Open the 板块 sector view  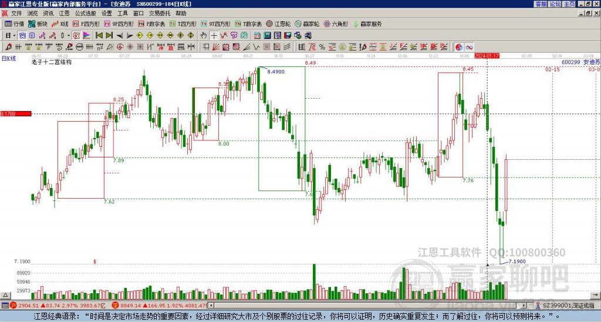click(38, 24)
